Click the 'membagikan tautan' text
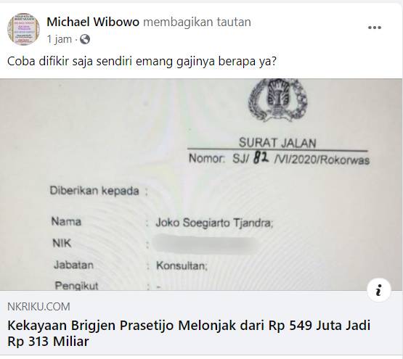403x359 pixels. [197, 22]
